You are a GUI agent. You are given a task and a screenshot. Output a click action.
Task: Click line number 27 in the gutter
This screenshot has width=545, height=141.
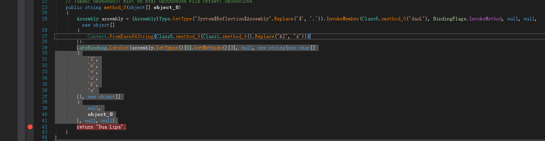pos(44,36)
